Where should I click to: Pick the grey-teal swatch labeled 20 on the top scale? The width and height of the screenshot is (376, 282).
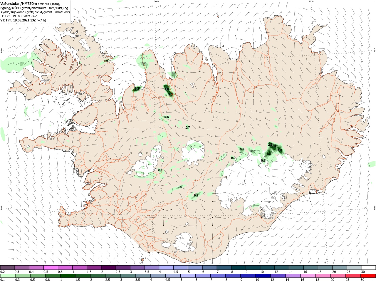[x=340, y=268]
